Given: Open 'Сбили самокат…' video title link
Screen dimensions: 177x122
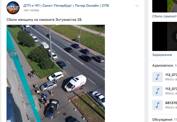Looking at the screenshot, I should point(165,16).
